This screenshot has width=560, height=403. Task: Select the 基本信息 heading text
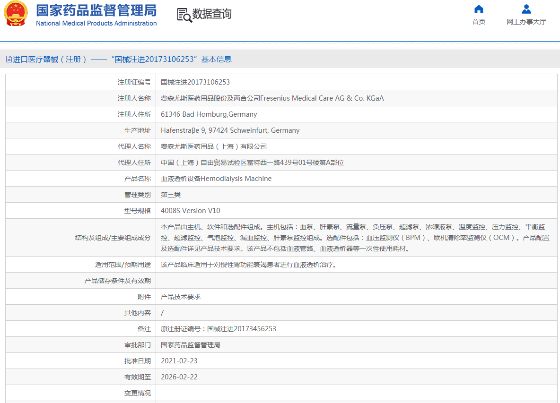pyautogui.click(x=217, y=59)
